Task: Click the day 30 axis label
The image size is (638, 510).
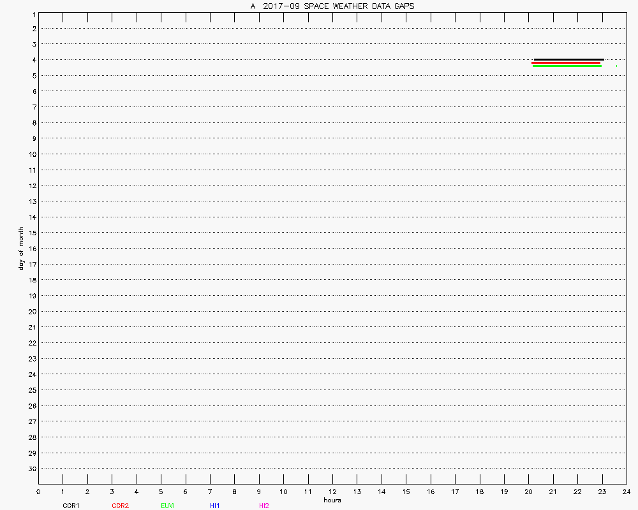Action: pyautogui.click(x=31, y=469)
